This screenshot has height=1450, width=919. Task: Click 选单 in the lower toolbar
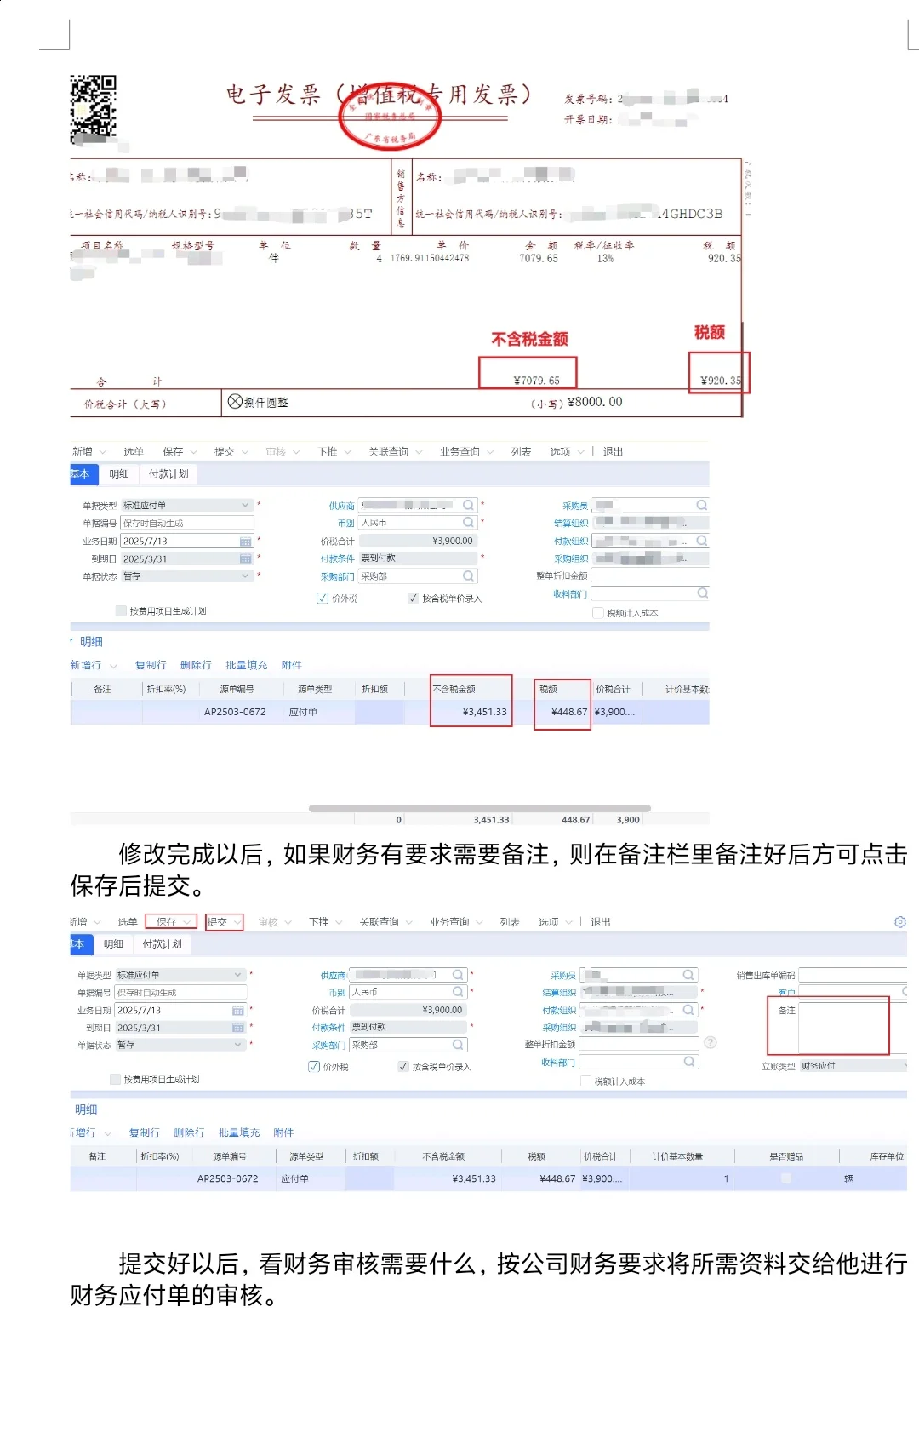128,922
